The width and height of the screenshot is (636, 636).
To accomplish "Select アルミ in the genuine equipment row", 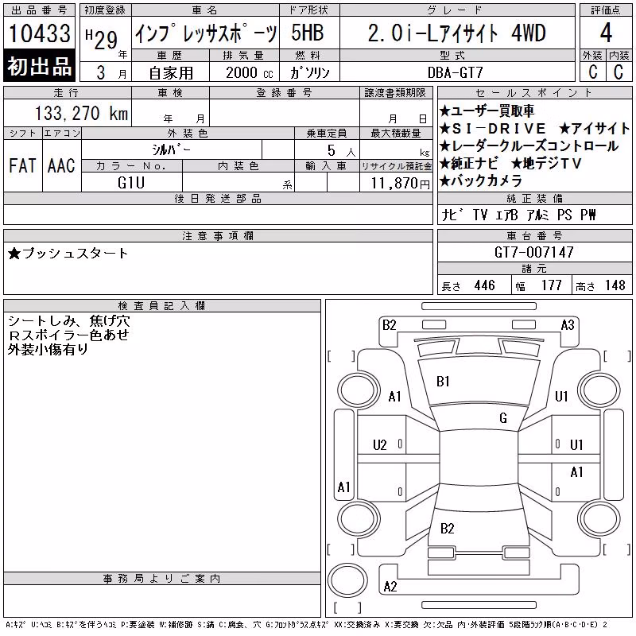I will 538,215.
